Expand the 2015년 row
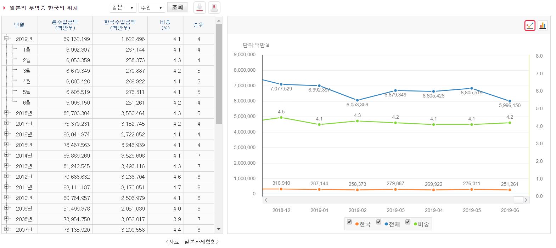Screen dimensions: 556x248 coord(6,144)
